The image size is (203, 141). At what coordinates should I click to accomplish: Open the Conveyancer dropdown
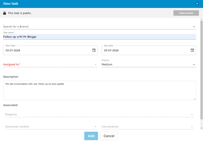coord(148,127)
